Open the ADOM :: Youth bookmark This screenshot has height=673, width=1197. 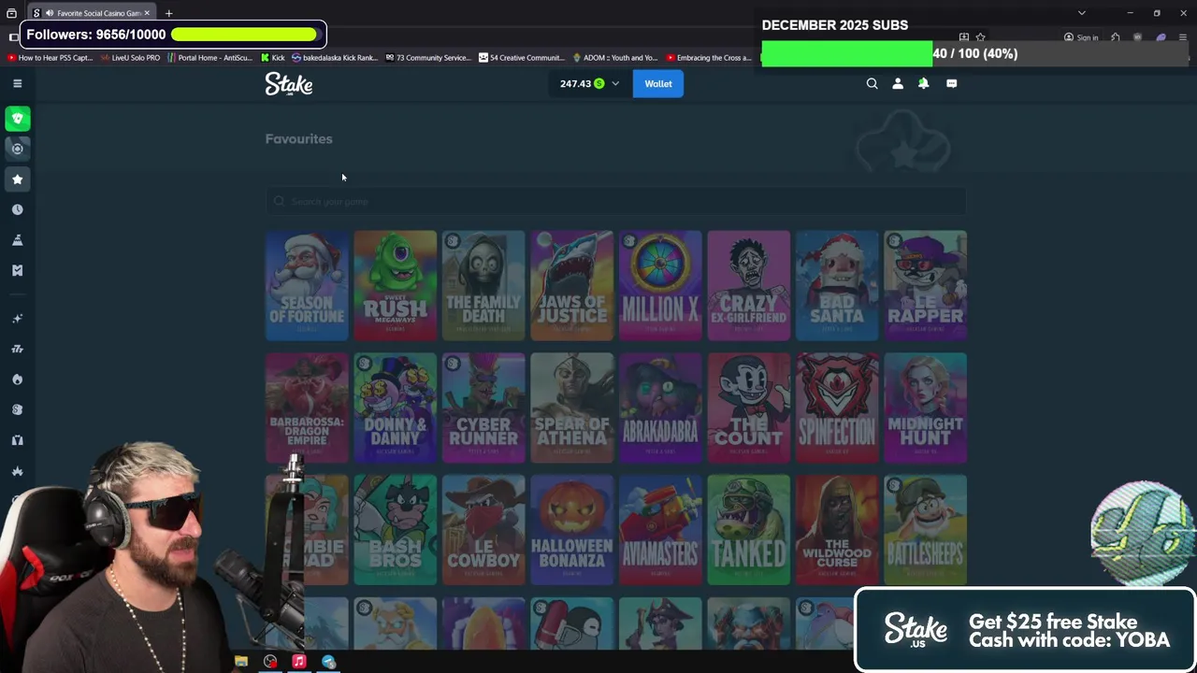(x=615, y=58)
